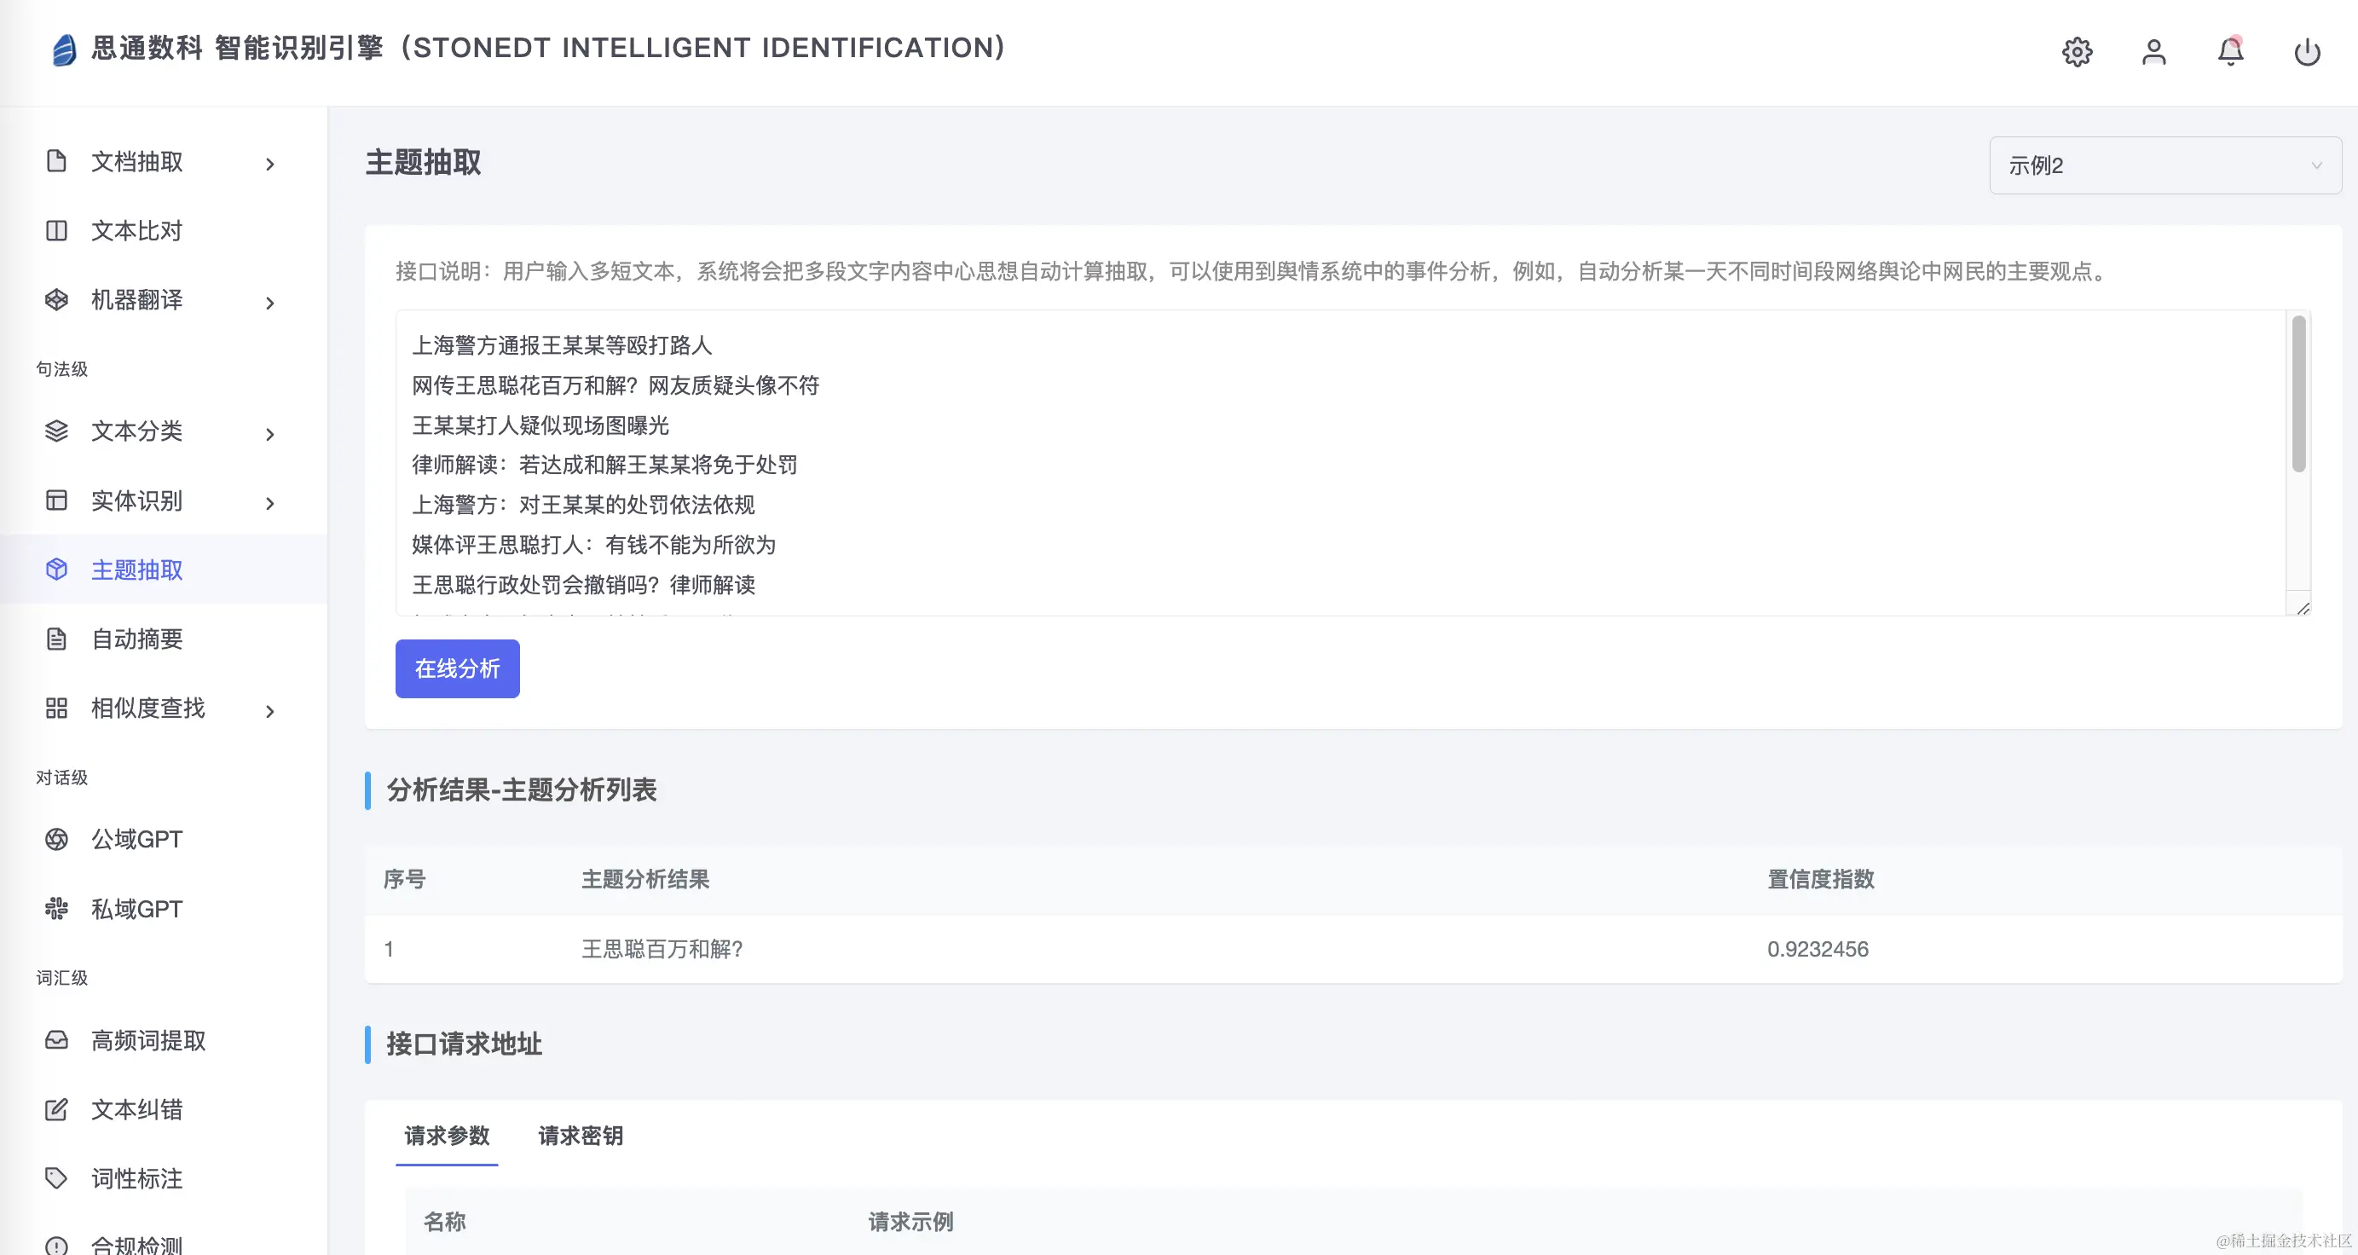Click the power logout icon
This screenshot has width=2358, height=1255.
tap(2306, 52)
